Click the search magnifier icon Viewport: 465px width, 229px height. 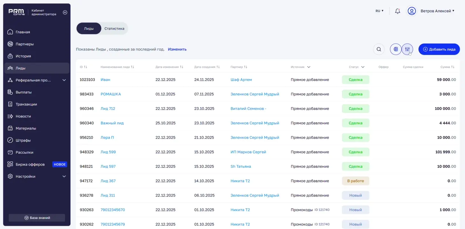tap(379, 49)
